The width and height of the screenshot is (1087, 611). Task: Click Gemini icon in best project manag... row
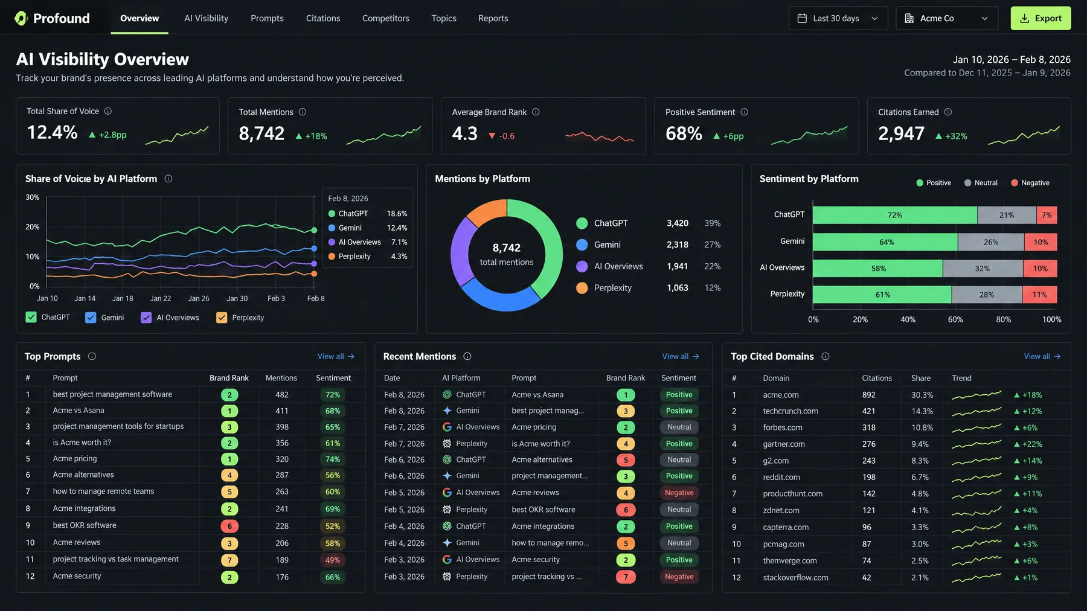click(x=447, y=411)
